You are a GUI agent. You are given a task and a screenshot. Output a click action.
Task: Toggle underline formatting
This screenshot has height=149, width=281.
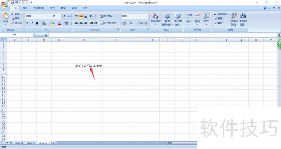coord(37,23)
